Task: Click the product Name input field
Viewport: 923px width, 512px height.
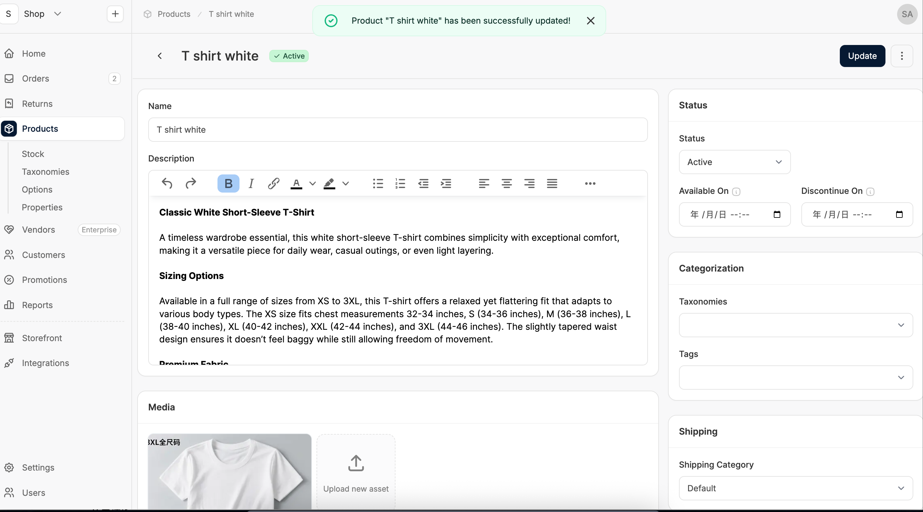Action: [x=398, y=130]
